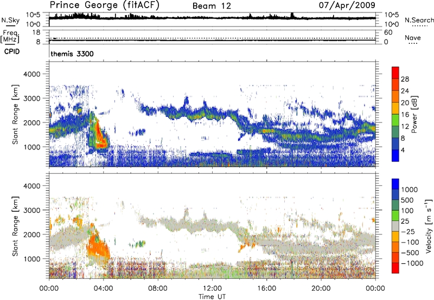Select the light green 12–16 dB Power colorbar segment
The width and height of the screenshot is (434, 300).
[395, 120]
